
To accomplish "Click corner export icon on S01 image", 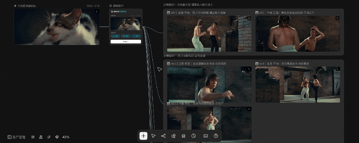I will [249, 18].
